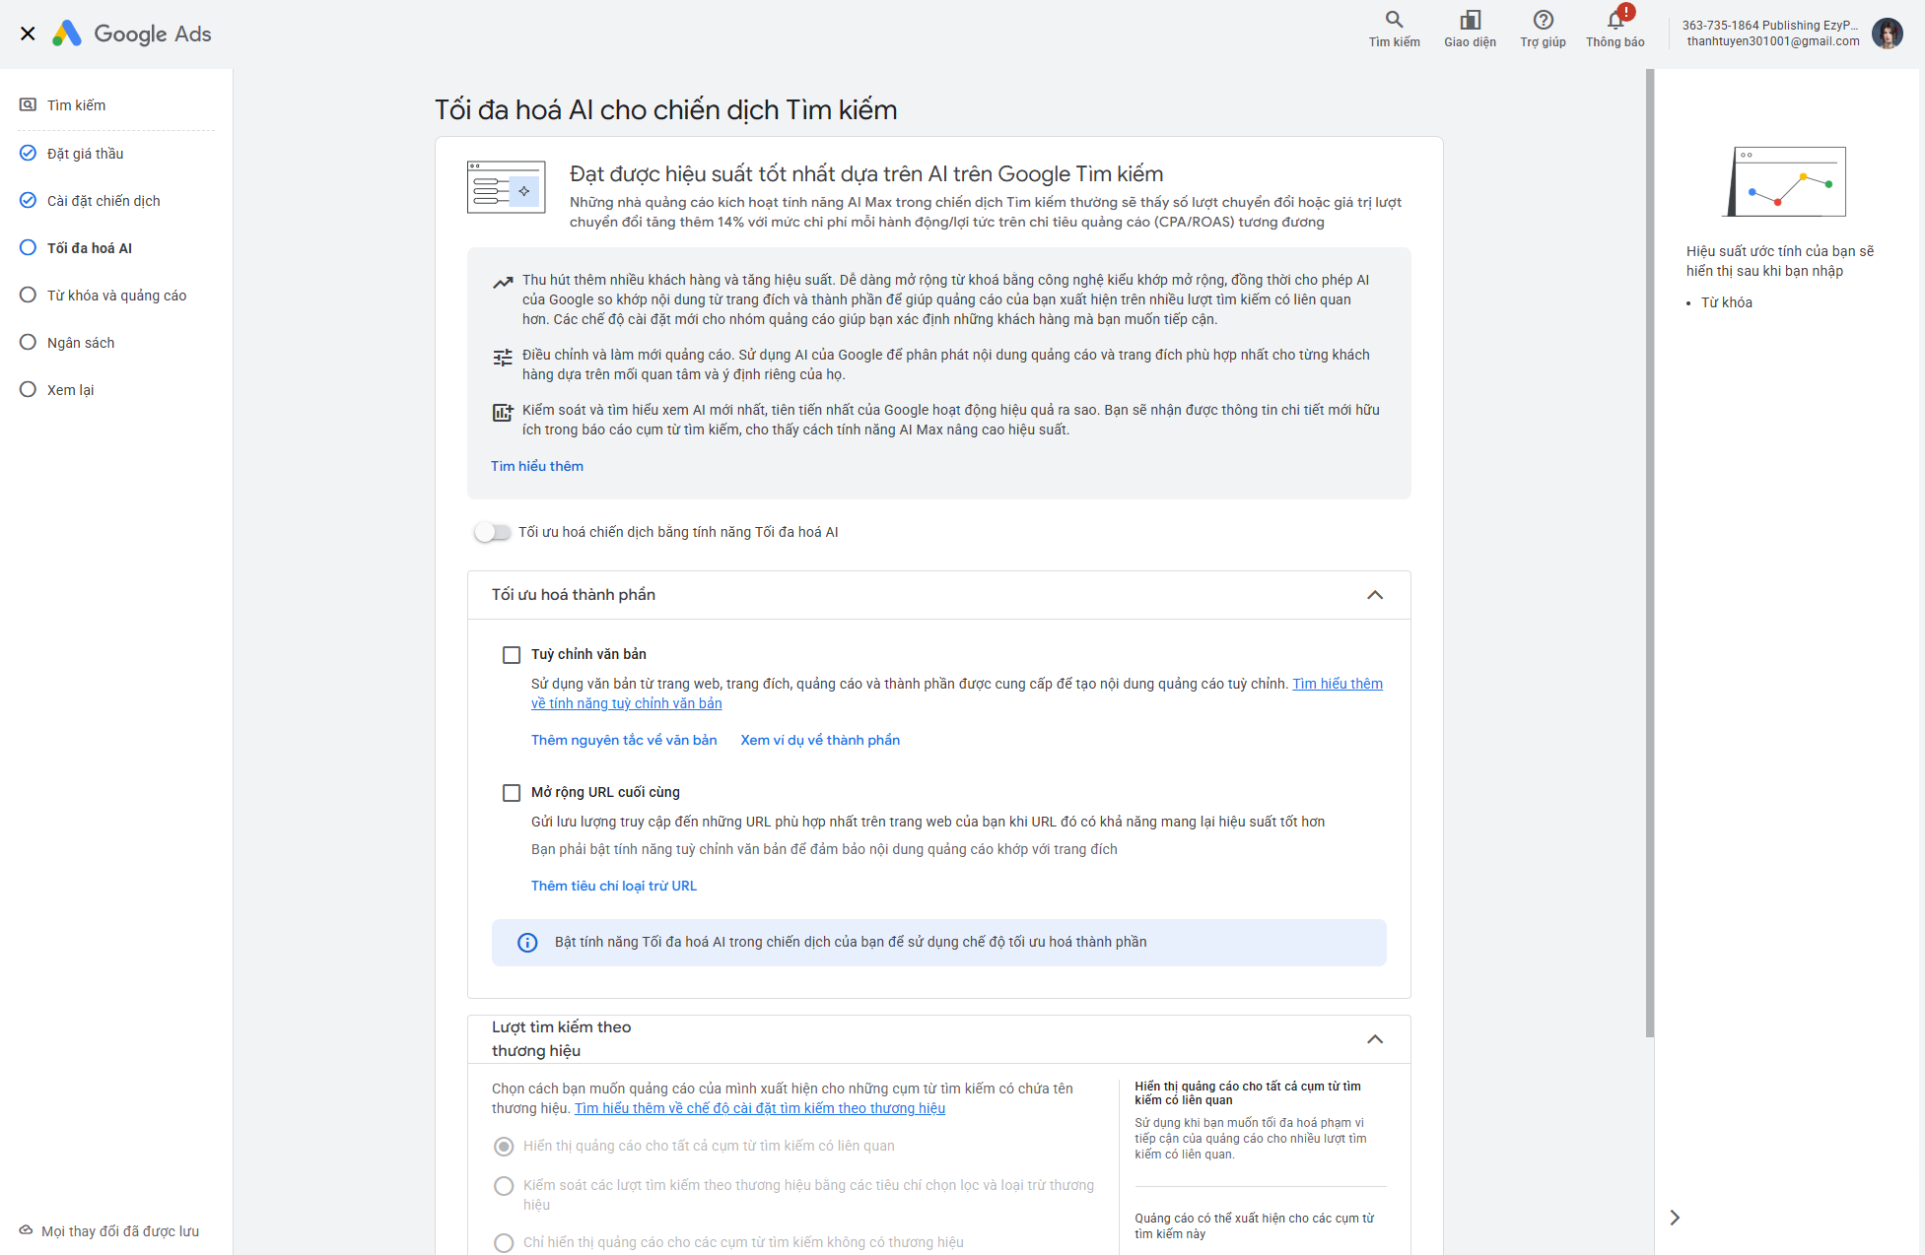The width and height of the screenshot is (1925, 1255).
Task: Click Thêm tiêu chí loại trừ URL link
Action: coord(614,886)
